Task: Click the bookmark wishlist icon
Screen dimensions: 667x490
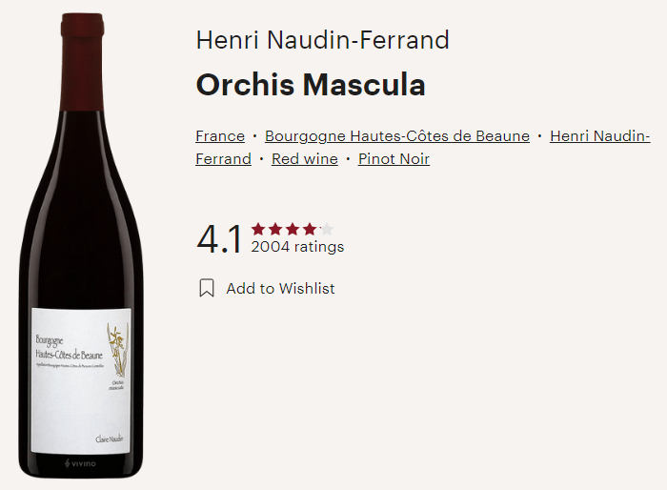Action: pos(207,288)
